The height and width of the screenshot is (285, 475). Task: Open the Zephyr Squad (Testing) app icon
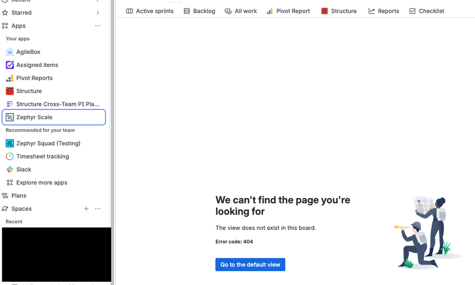point(10,143)
